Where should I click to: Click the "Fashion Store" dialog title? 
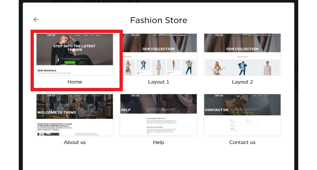[x=158, y=21]
